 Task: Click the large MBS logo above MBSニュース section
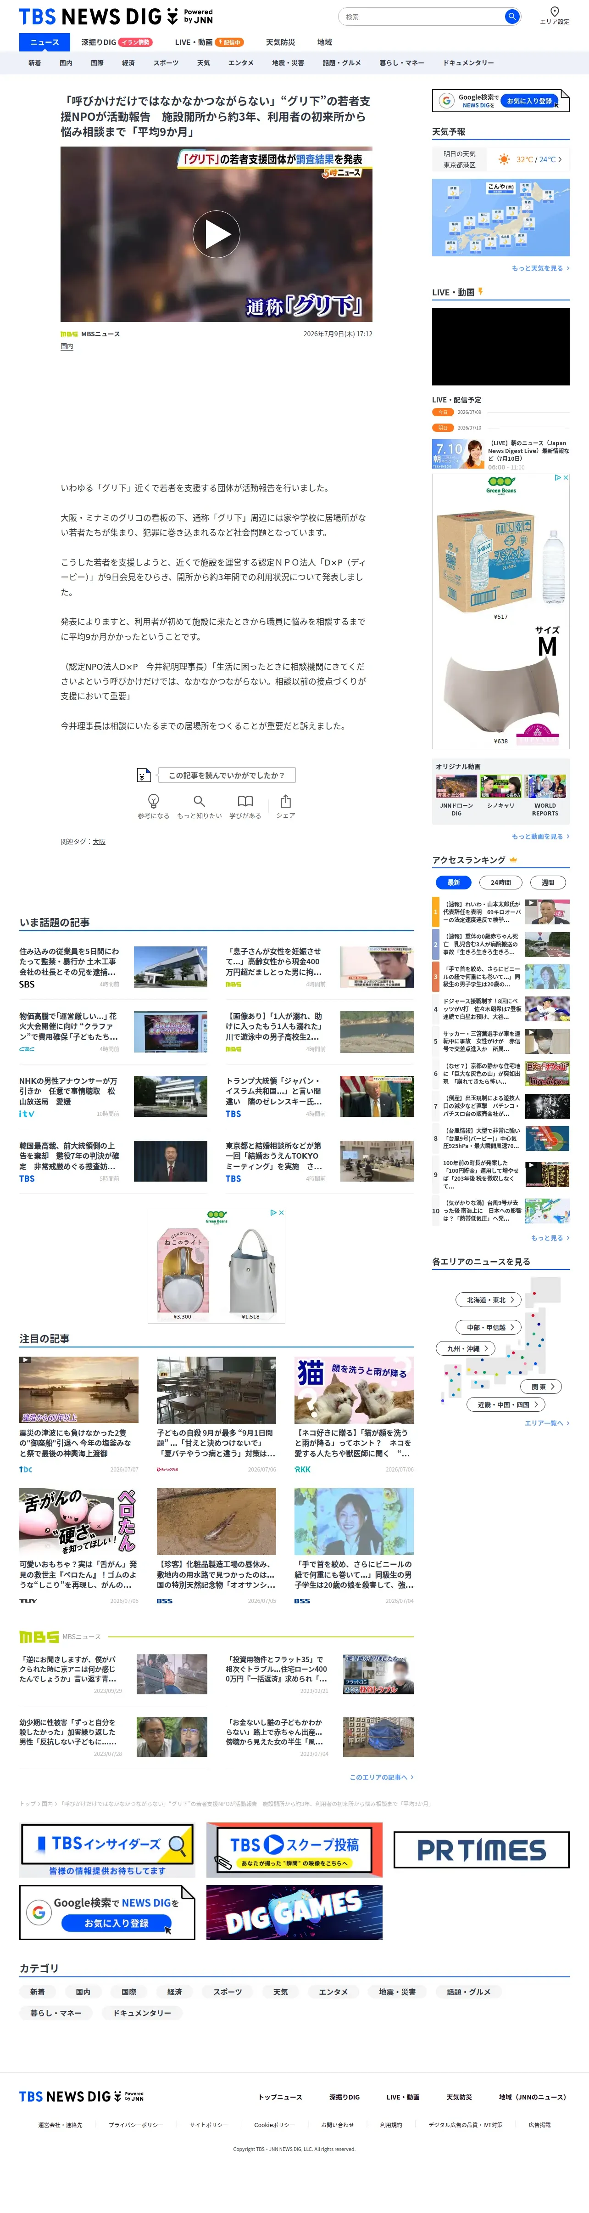(39, 1636)
